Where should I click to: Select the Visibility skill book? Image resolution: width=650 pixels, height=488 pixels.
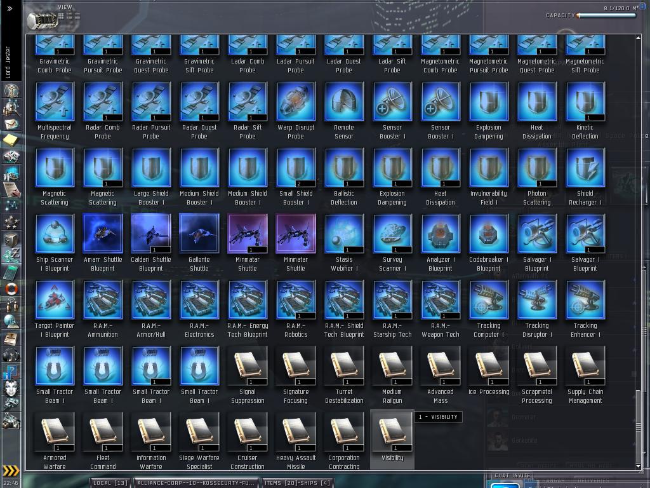pos(392,439)
